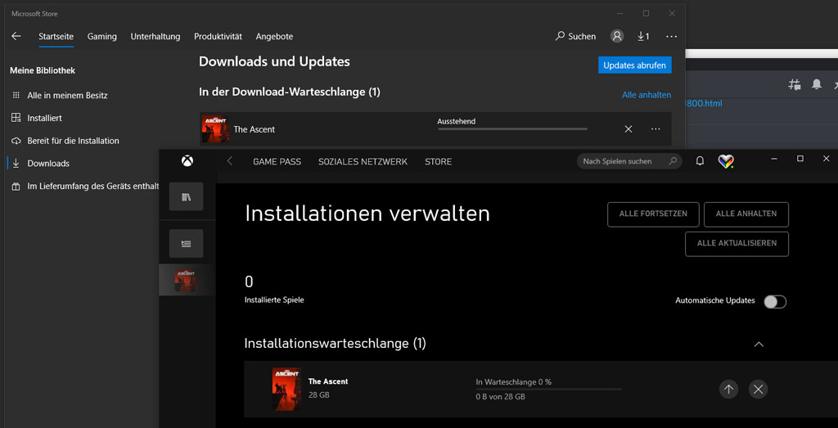Move The Ascent up in installation queue
This screenshot has height=428, width=838.
pyautogui.click(x=728, y=389)
